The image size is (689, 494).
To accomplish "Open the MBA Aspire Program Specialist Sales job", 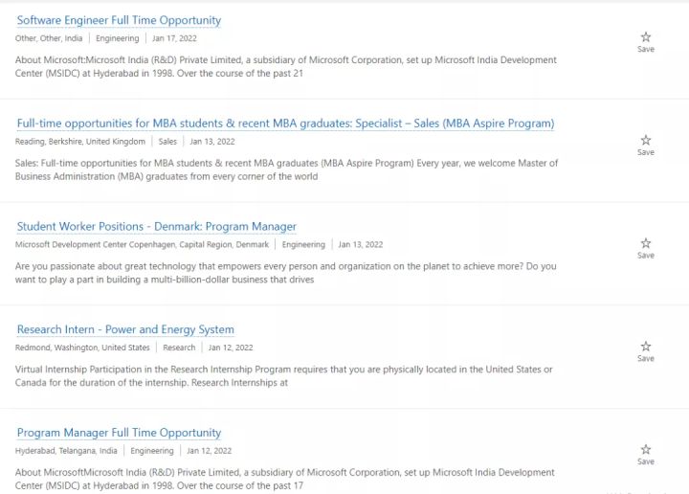I will point(285,123).
